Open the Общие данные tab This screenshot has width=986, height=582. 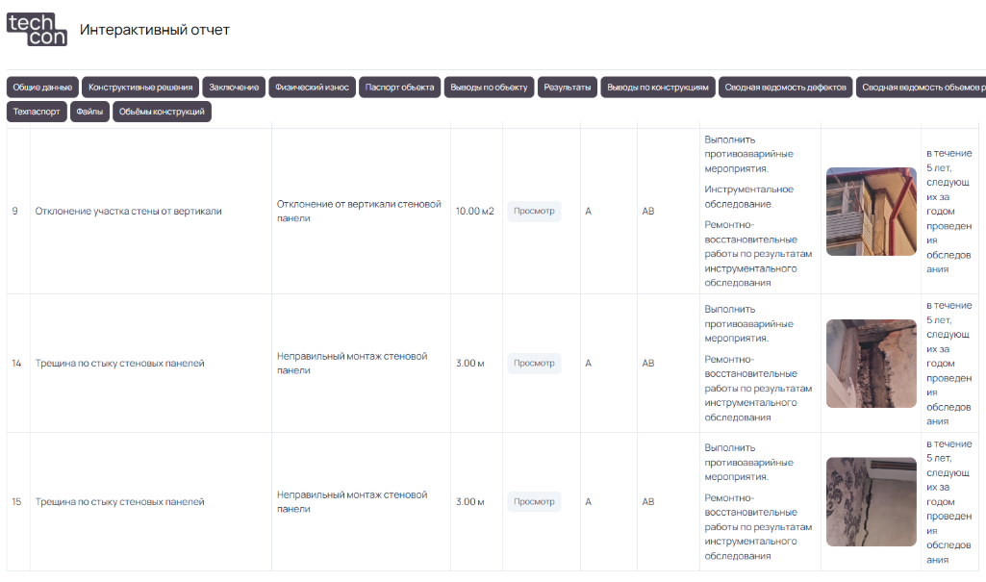coord(42,88)
